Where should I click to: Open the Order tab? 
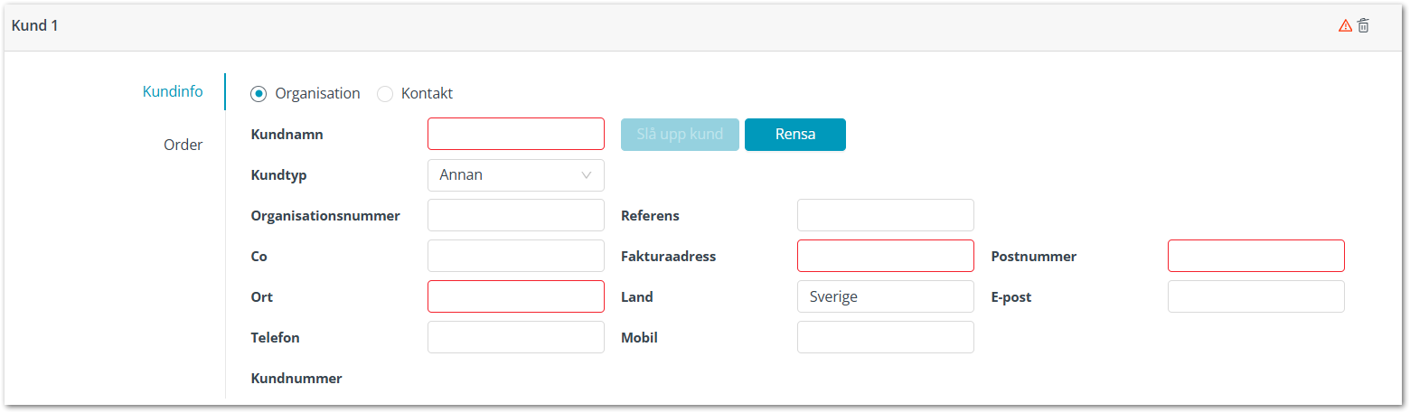pos(183,145)
